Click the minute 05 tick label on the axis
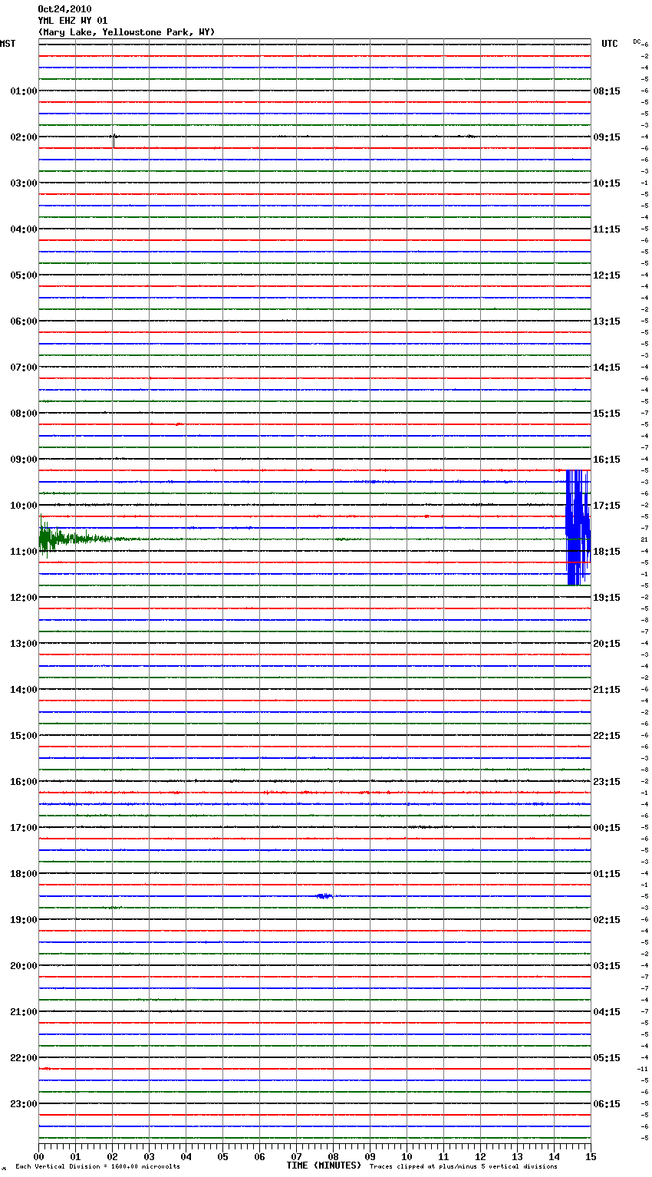This screenshot has height=1177, width=652. coord(222,1156)
